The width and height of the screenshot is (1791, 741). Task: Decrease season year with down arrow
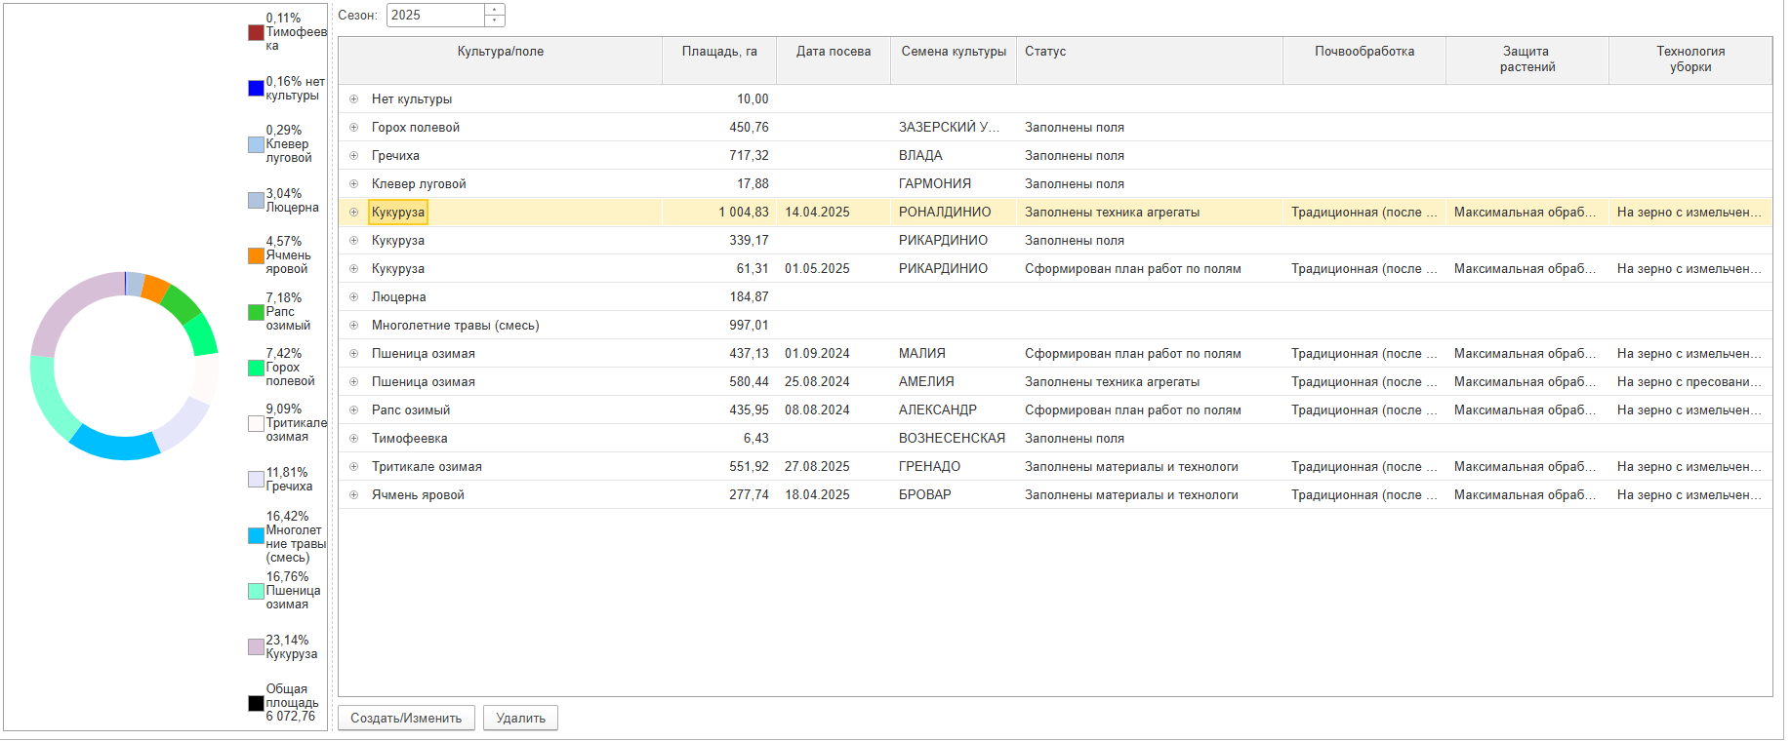click(495, 20)
